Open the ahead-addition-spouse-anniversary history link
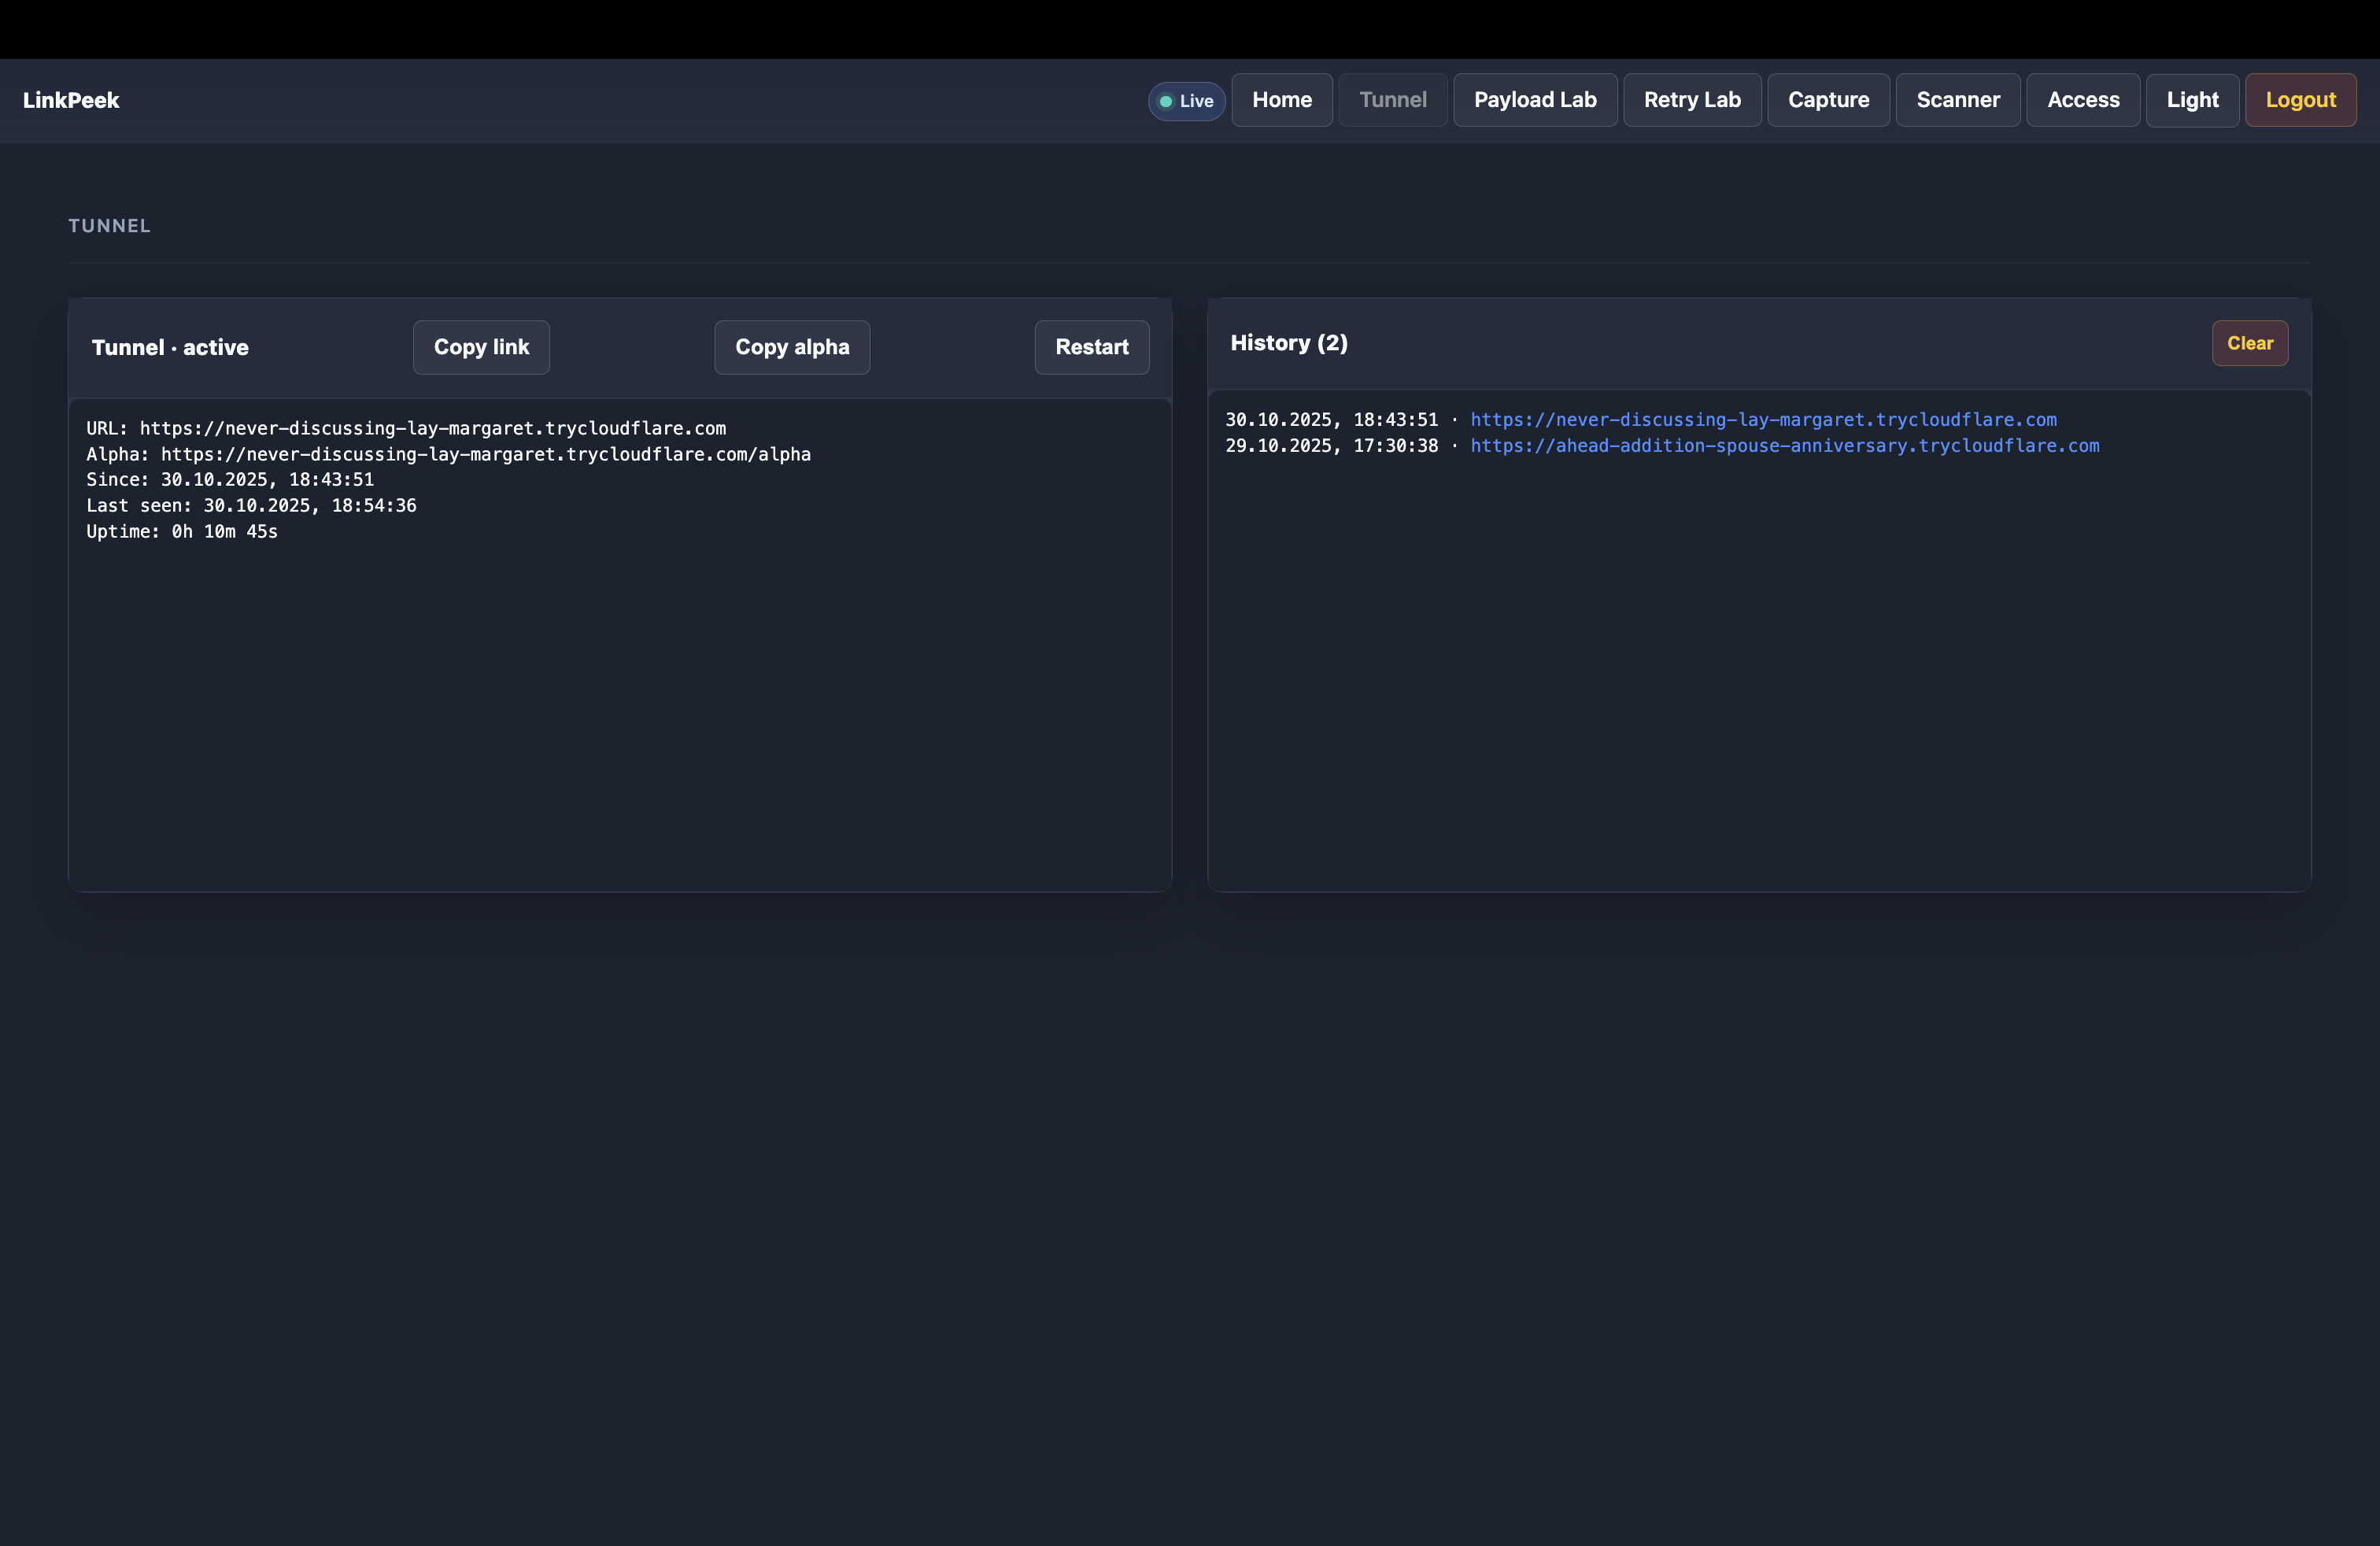The image size is (2380, 1546). [1786, 446]
